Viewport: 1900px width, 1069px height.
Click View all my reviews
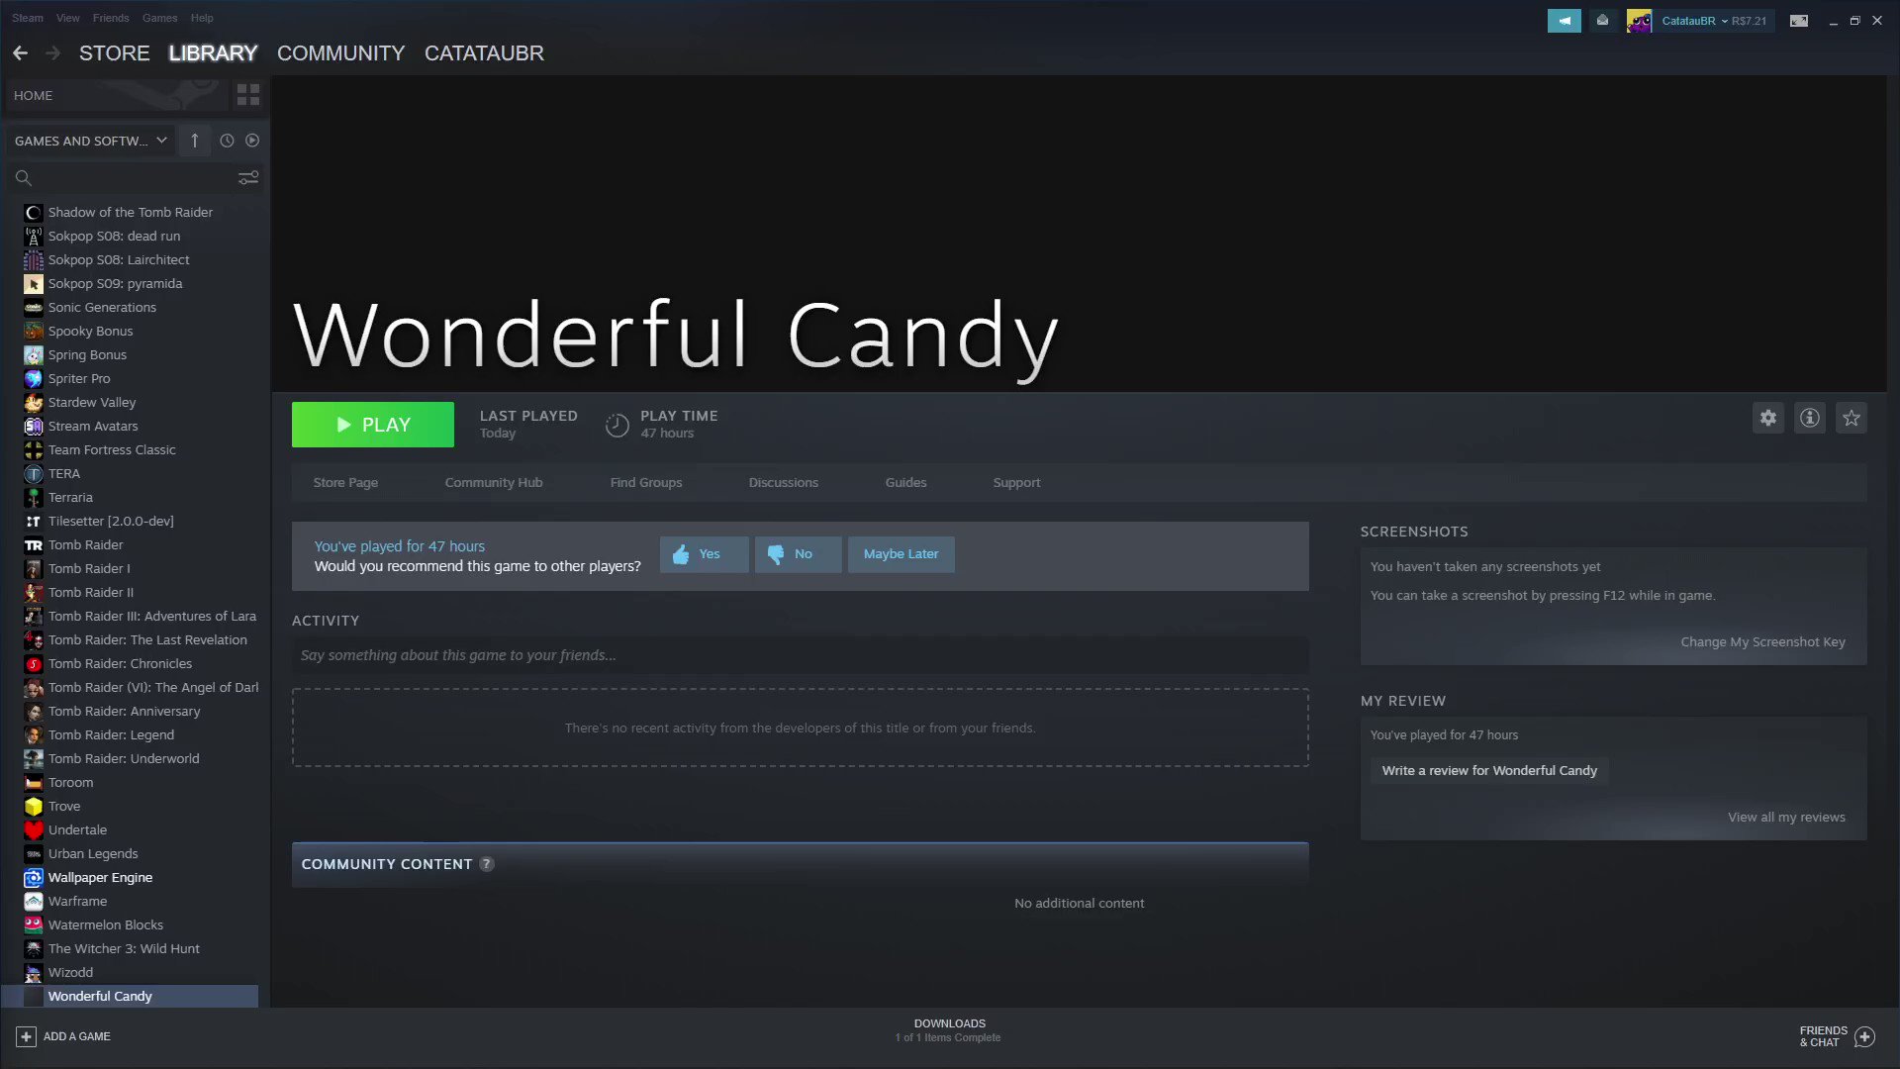pyautogui.click(x=1786, y=818)
